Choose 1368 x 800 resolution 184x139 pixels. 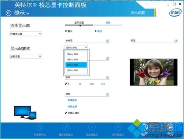76,60
